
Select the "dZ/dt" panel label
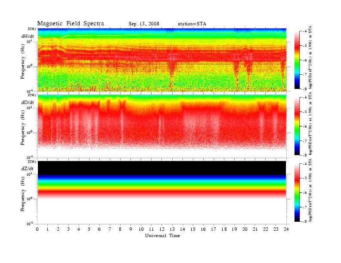pyautogui.click(x=28, y=168)
